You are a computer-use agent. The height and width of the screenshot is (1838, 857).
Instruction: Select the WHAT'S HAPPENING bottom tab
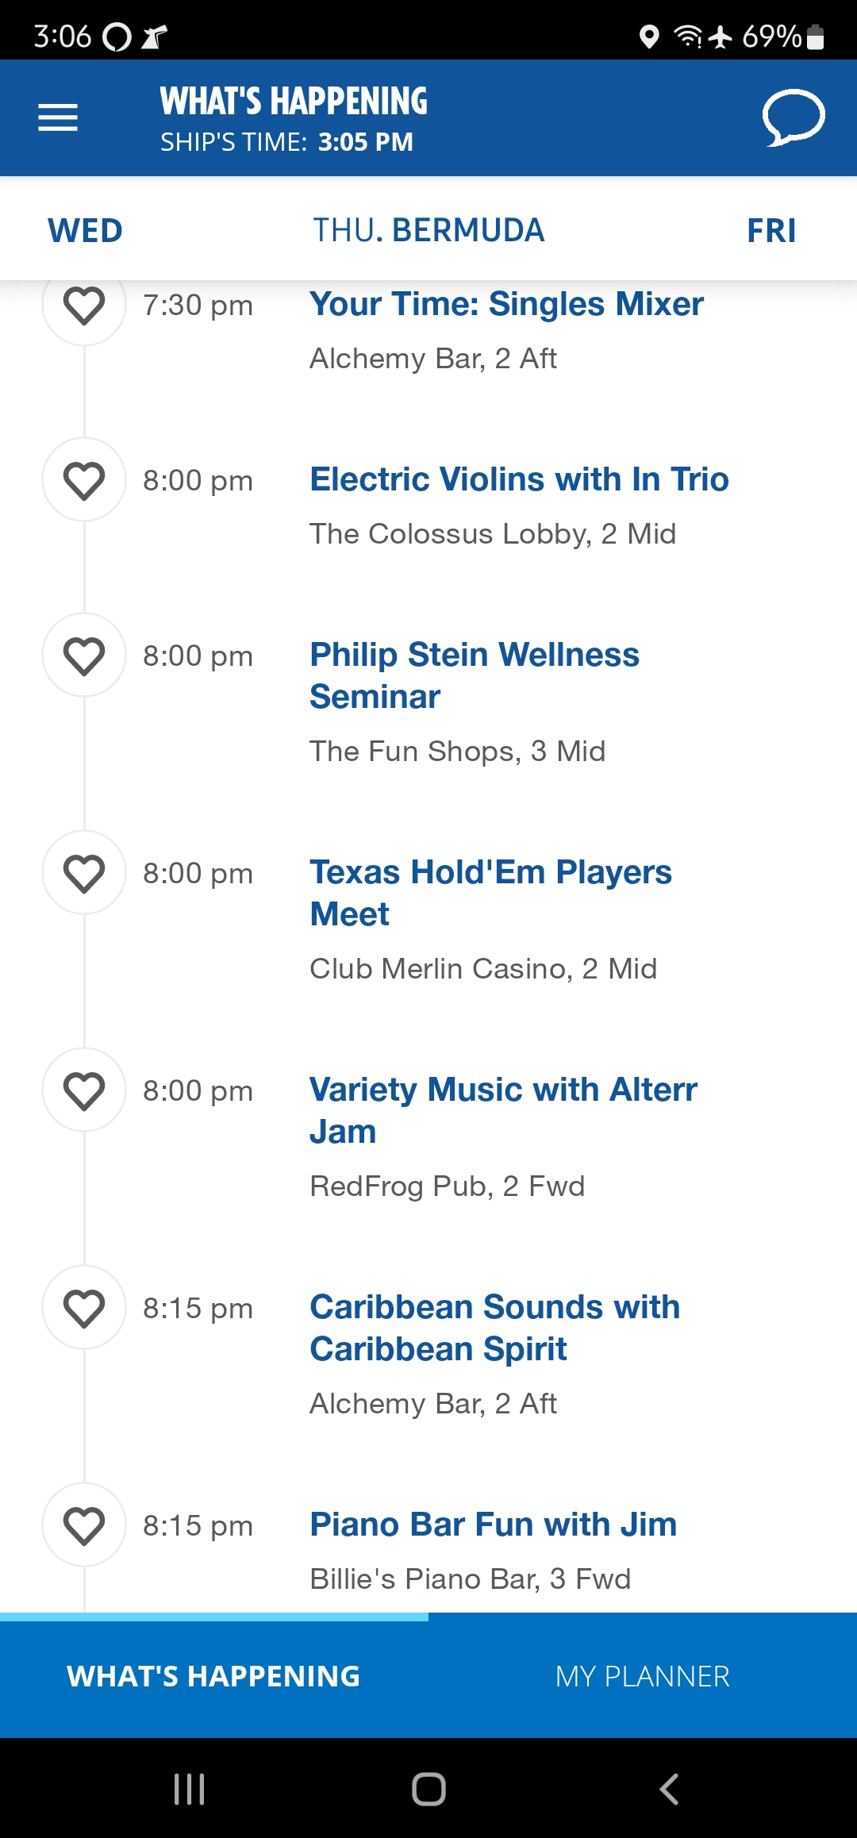point(214,1676)
